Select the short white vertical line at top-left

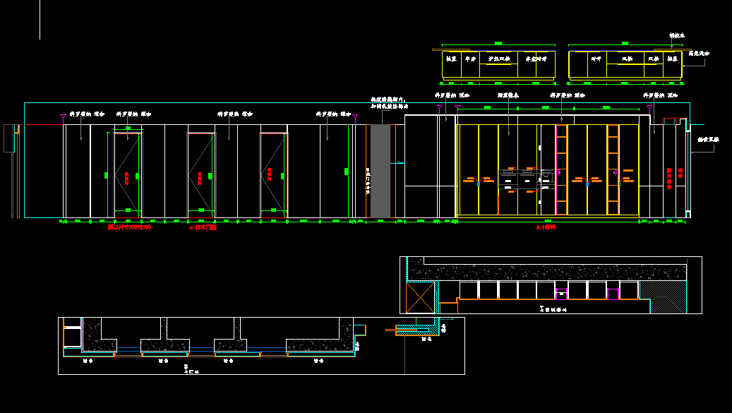[40, 19]
